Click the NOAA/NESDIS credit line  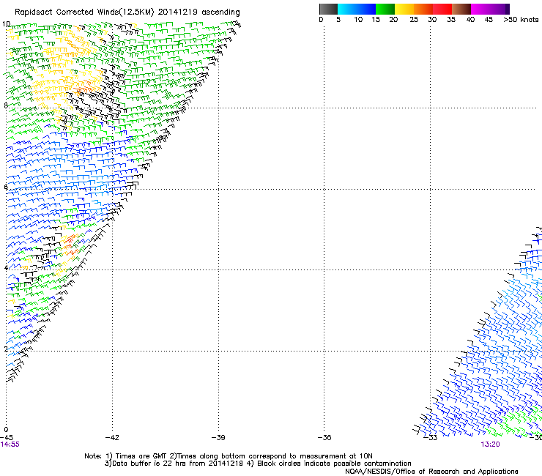431,472
